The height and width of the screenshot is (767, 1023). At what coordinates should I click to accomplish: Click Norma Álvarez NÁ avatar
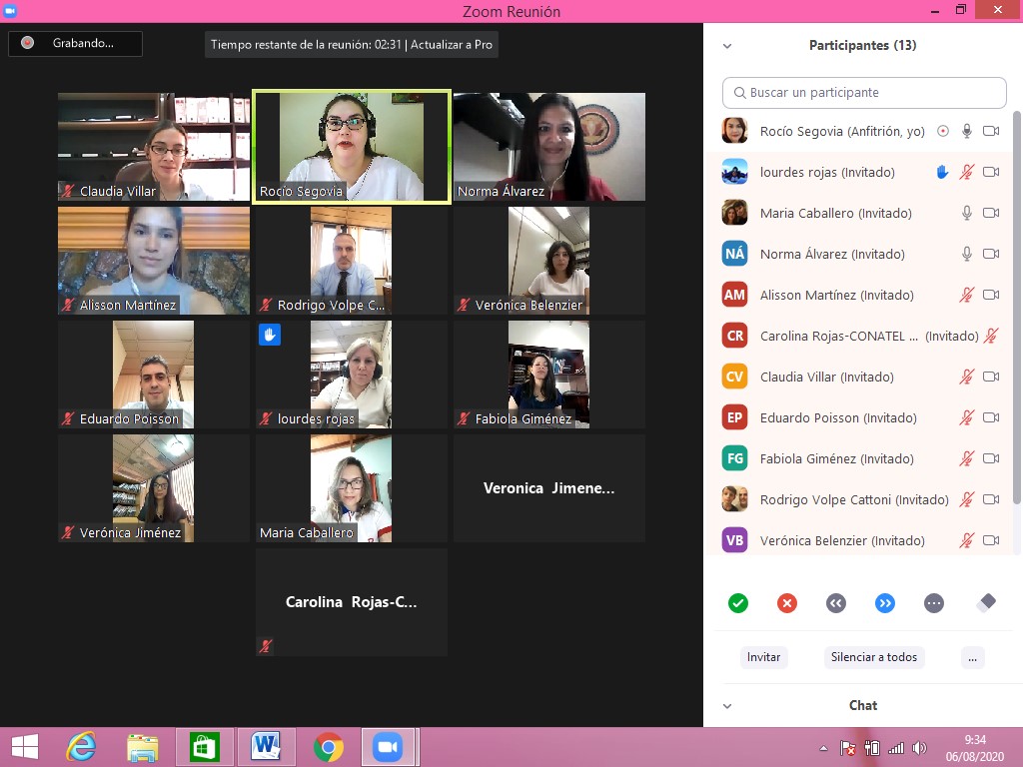point(734,254)
